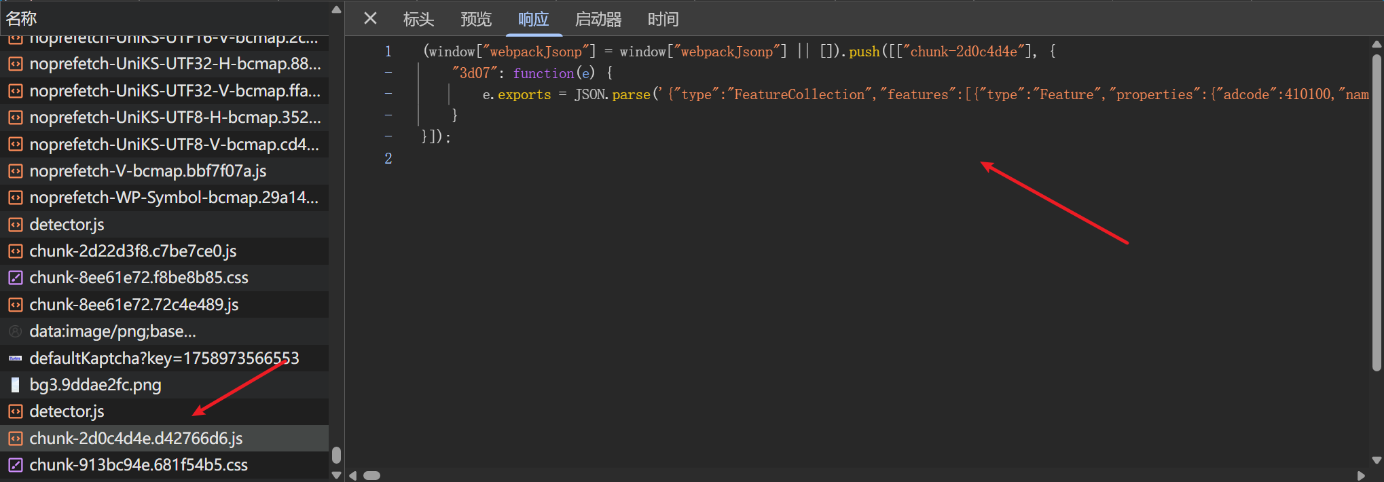Open the 预览 tab
Image resolution: width=1384 pixels, height=482 pixels.
pos(475,19)
